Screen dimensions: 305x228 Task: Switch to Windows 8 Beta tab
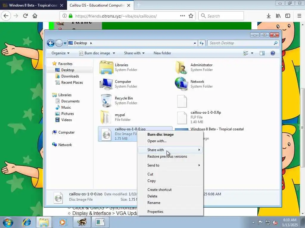click(33, 5)
